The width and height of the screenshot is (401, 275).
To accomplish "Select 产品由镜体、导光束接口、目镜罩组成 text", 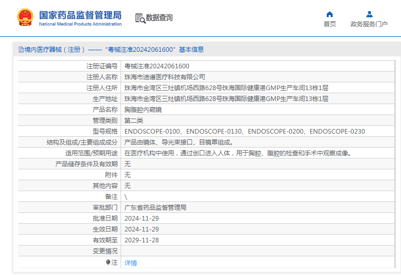I will 179,142.
